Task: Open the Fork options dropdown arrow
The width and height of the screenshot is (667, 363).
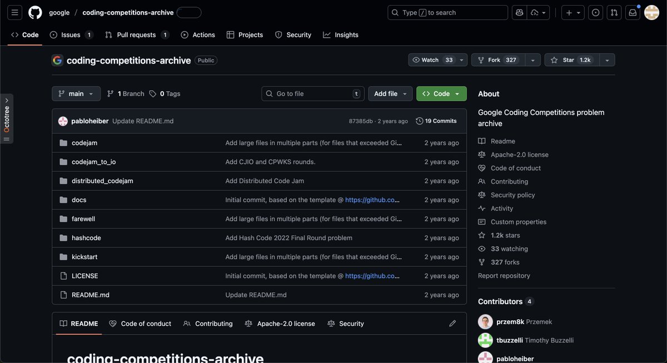Action: [532, 60]
